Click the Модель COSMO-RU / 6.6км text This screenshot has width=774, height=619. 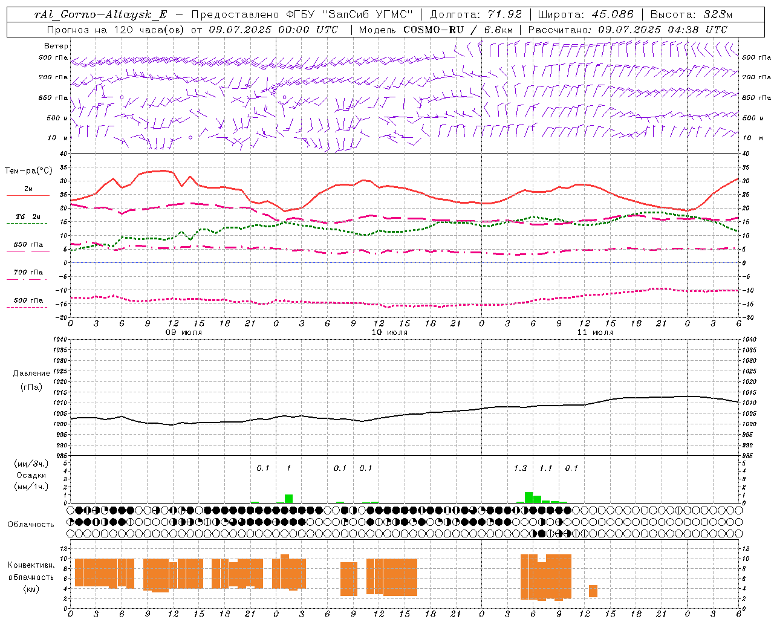[x=436, y=30]
